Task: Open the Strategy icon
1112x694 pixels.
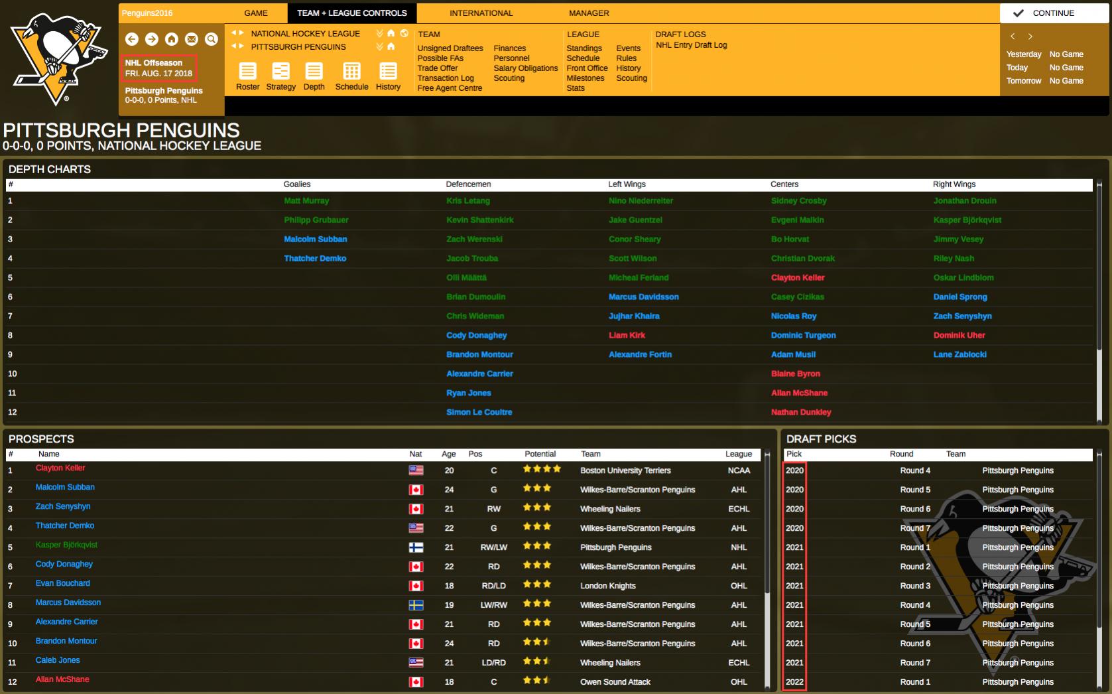Action: click(281, 71)
